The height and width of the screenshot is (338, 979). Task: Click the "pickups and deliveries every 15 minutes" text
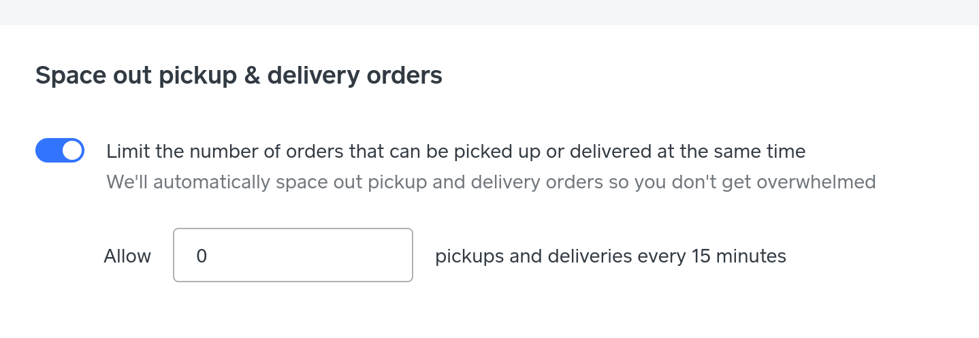coord(610,256)
